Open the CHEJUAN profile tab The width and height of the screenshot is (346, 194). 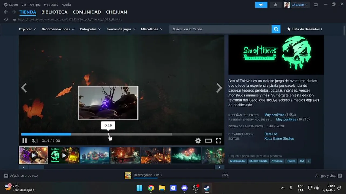117,12
